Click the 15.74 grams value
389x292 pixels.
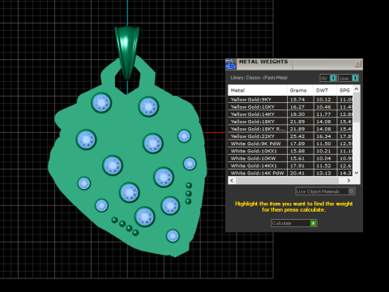[x=297, y=100]
